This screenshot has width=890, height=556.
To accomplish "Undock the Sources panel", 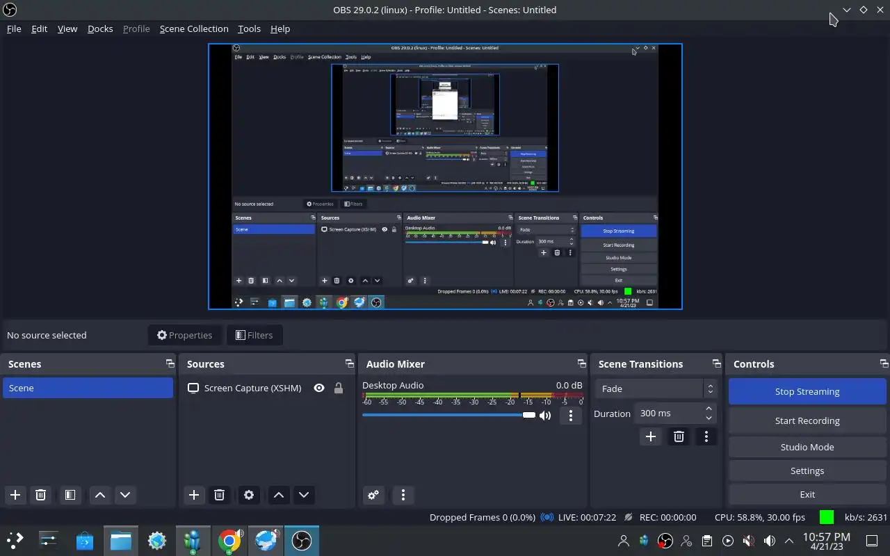I will (349, 363).
